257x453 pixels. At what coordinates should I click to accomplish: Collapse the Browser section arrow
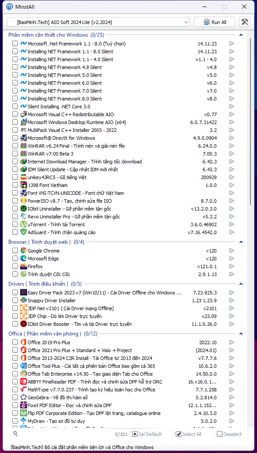click(241, 242)
